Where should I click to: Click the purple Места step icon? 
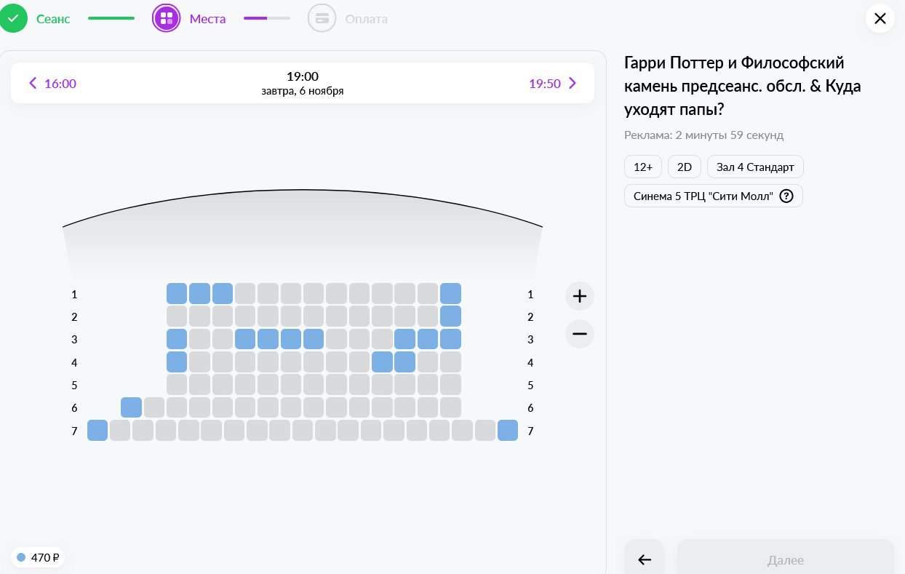coord(167,18)
